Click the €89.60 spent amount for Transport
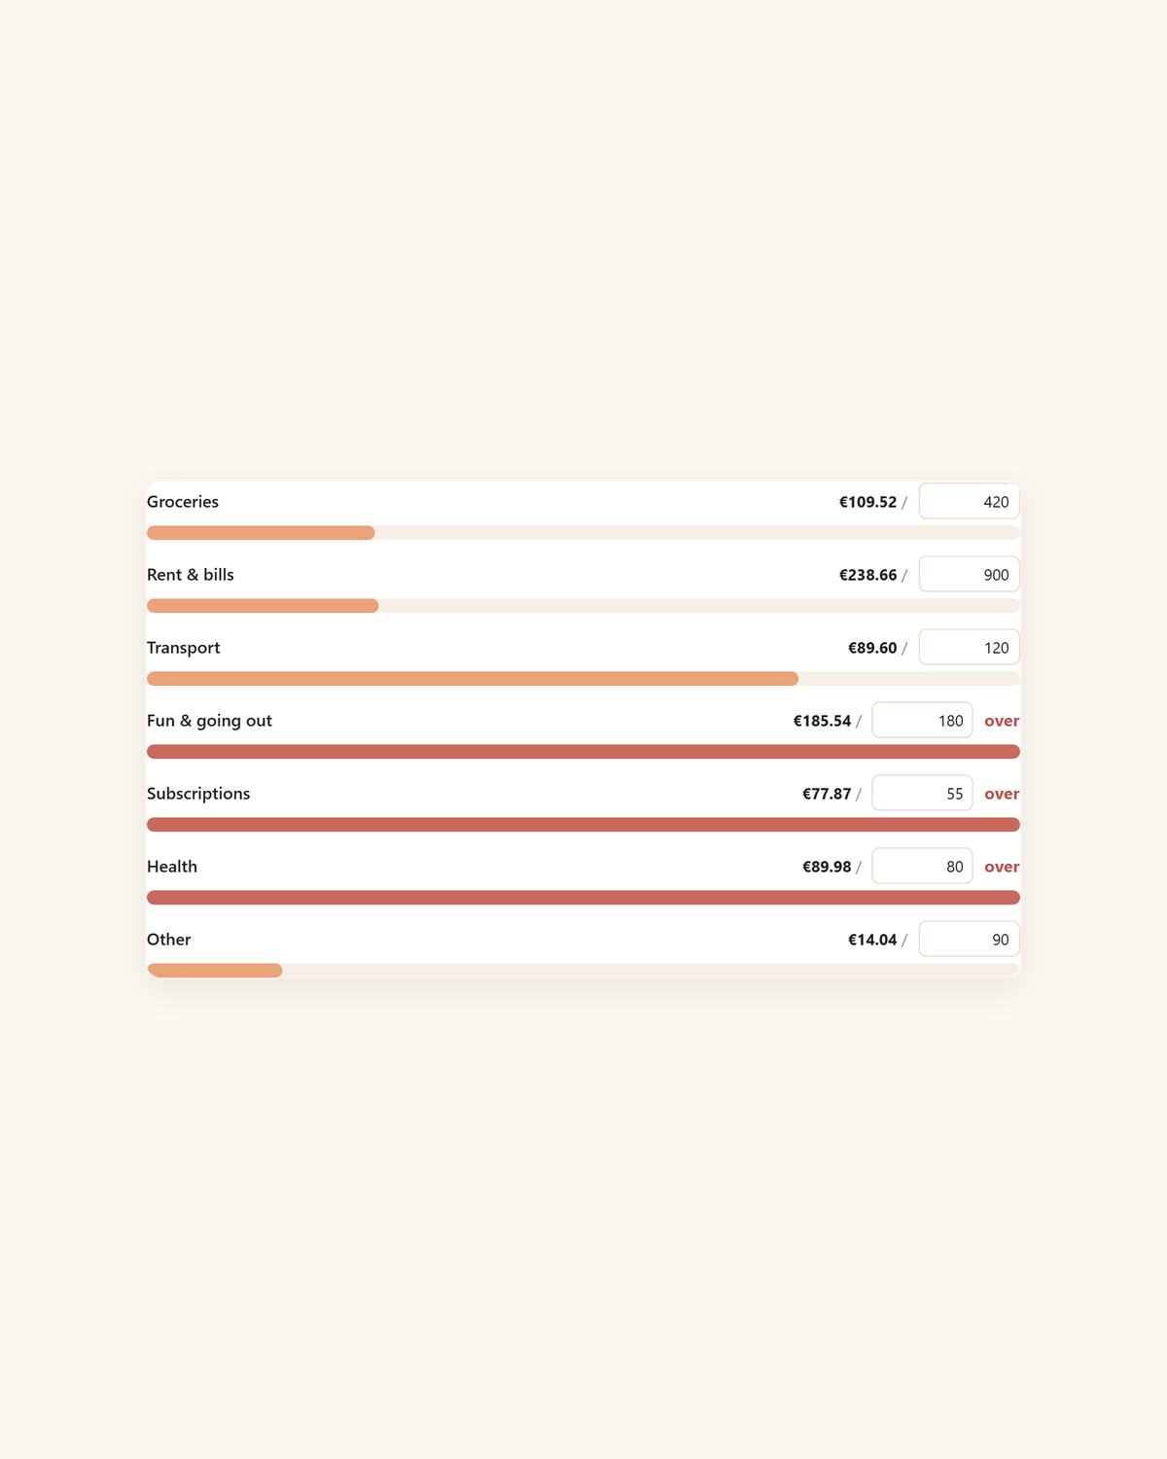 click(x=872, y=648)
